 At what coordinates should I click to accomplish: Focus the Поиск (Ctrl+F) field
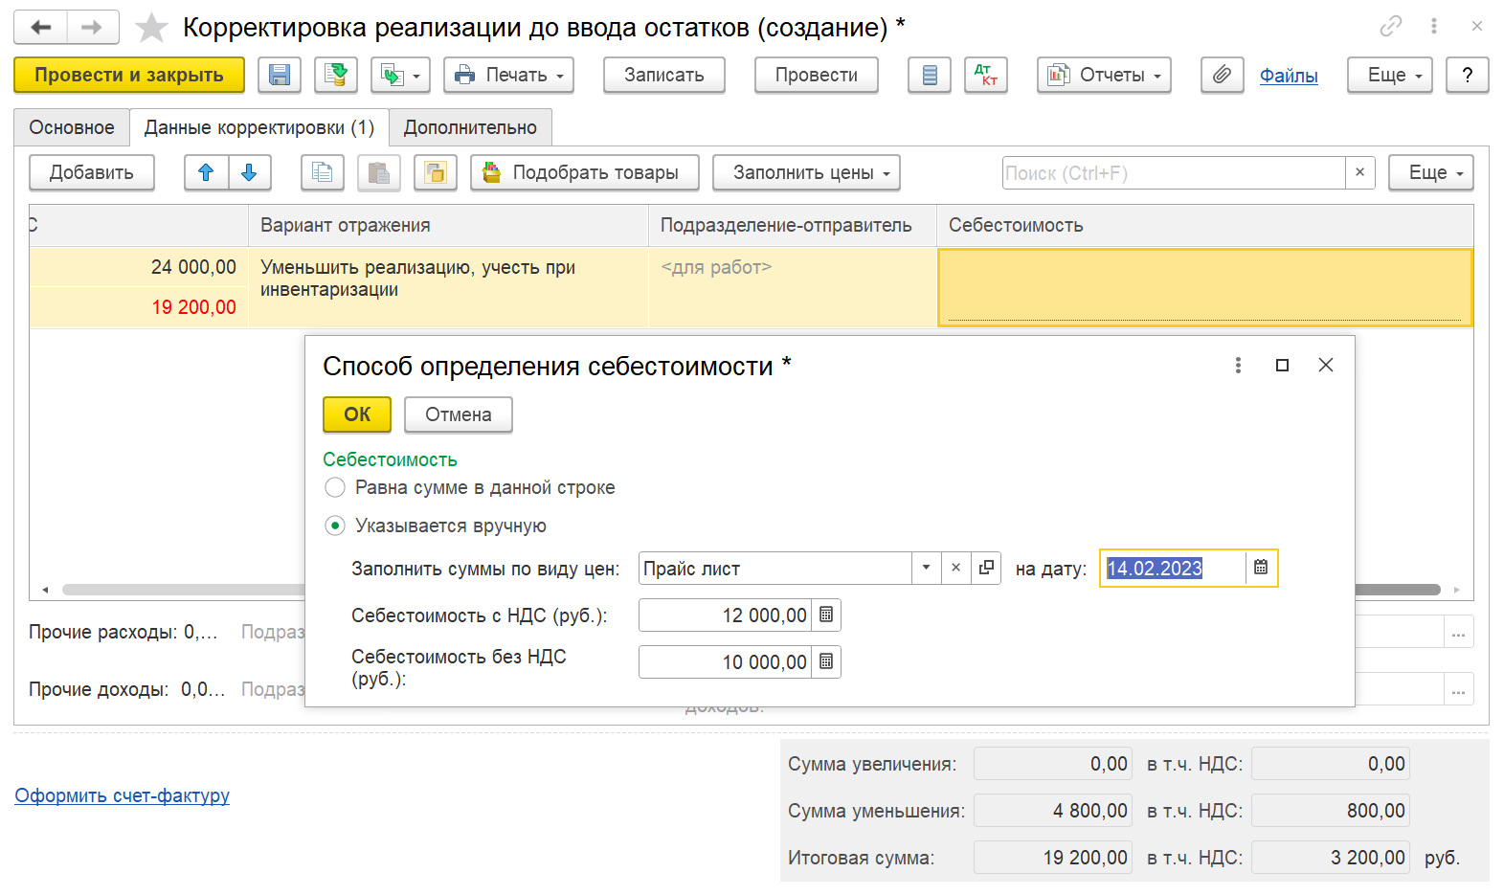[1173, 173]
